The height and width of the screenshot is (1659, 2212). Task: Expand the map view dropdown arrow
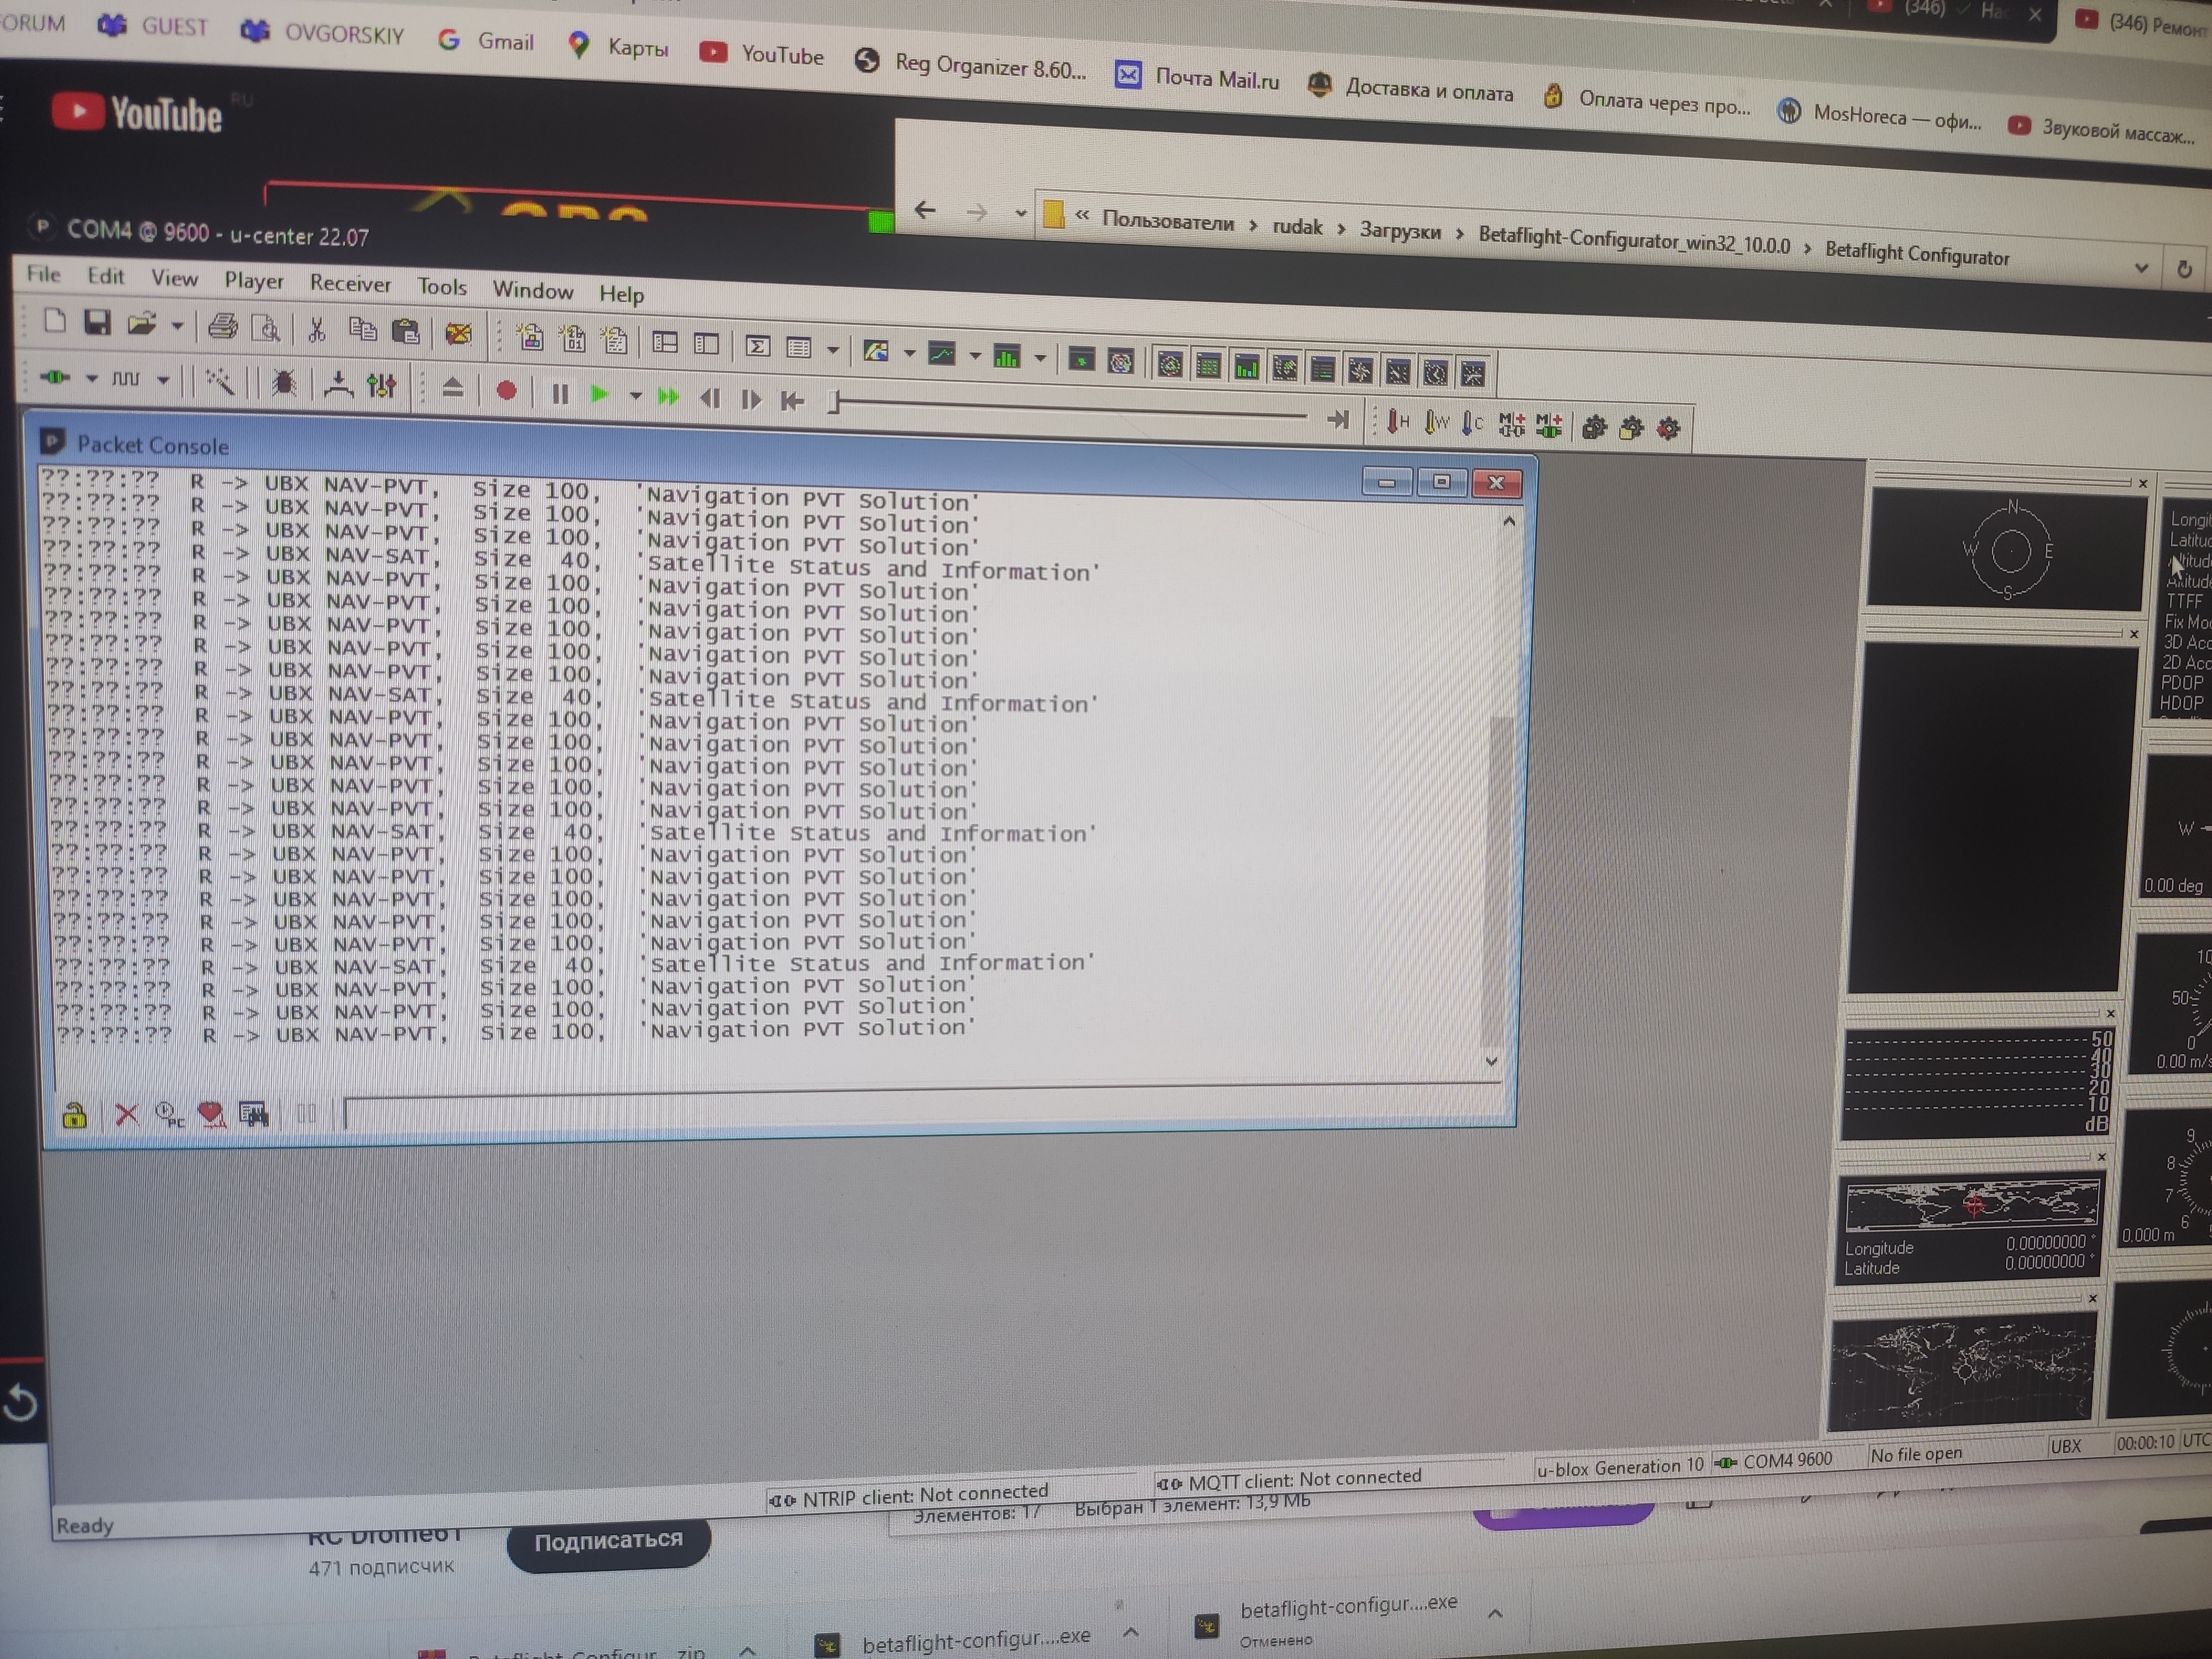click(x=909, y=352)
